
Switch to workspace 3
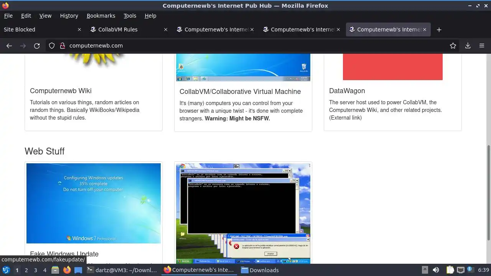click(x=35, y=270)
